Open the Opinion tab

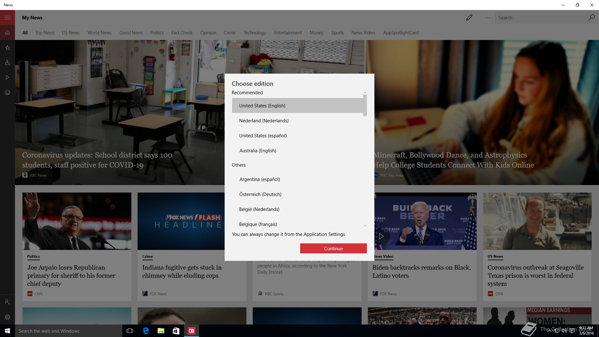208,33
